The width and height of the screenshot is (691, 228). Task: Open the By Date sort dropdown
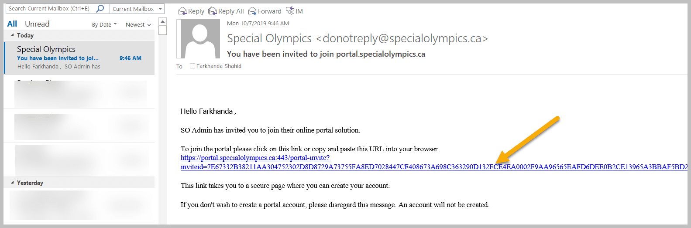(104, 24)
